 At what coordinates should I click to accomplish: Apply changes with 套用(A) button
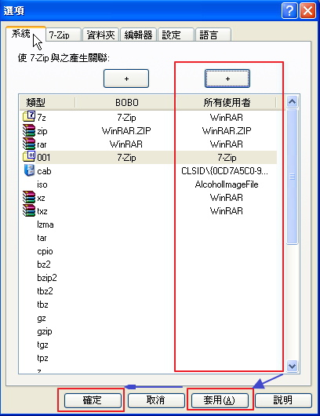pyautogui.click(x=220, y=400)
